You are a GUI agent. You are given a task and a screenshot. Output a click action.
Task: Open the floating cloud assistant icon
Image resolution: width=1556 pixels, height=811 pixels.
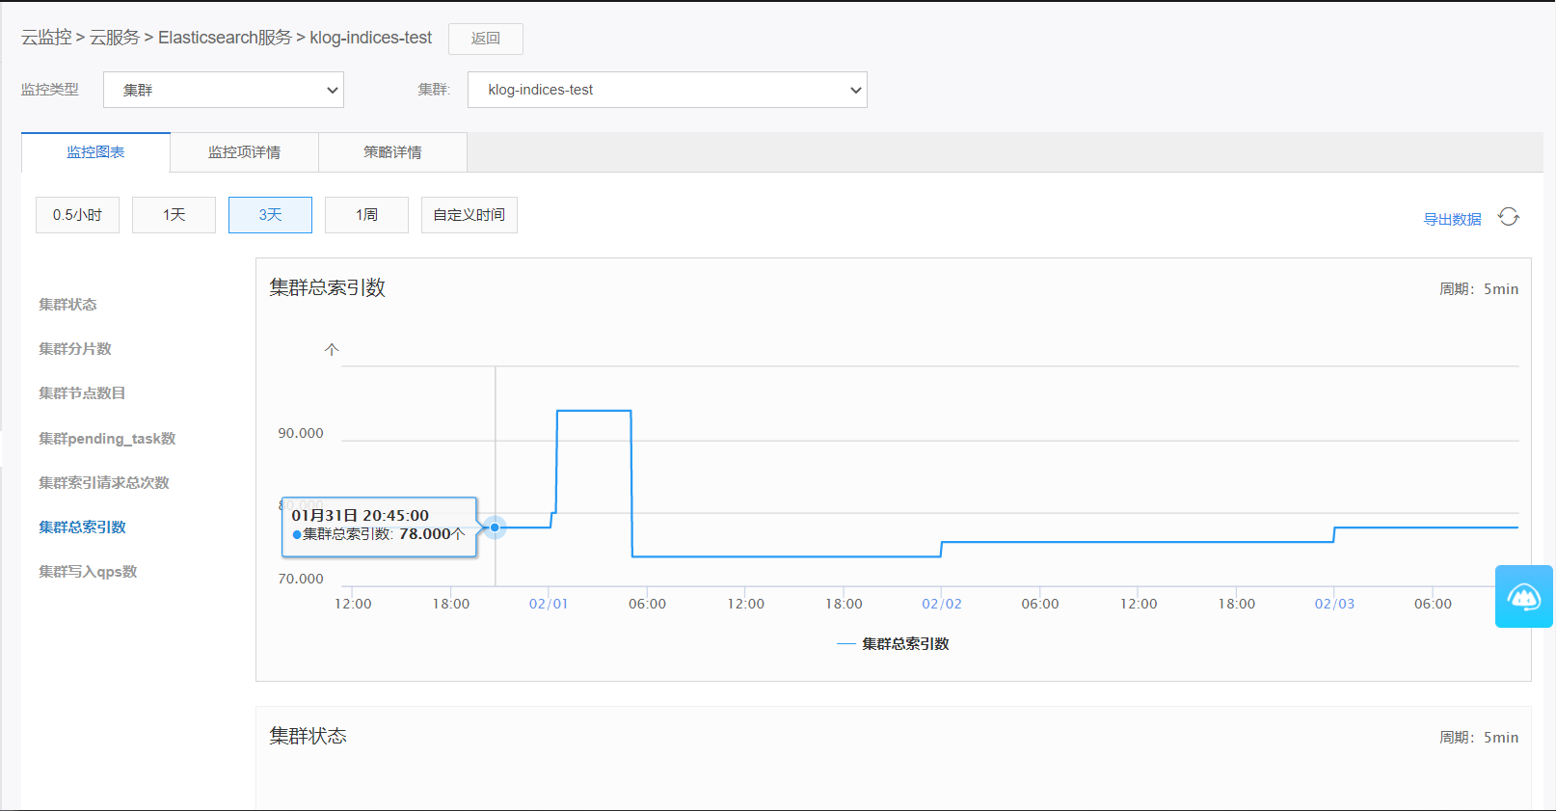click(x=1523, y=597)
